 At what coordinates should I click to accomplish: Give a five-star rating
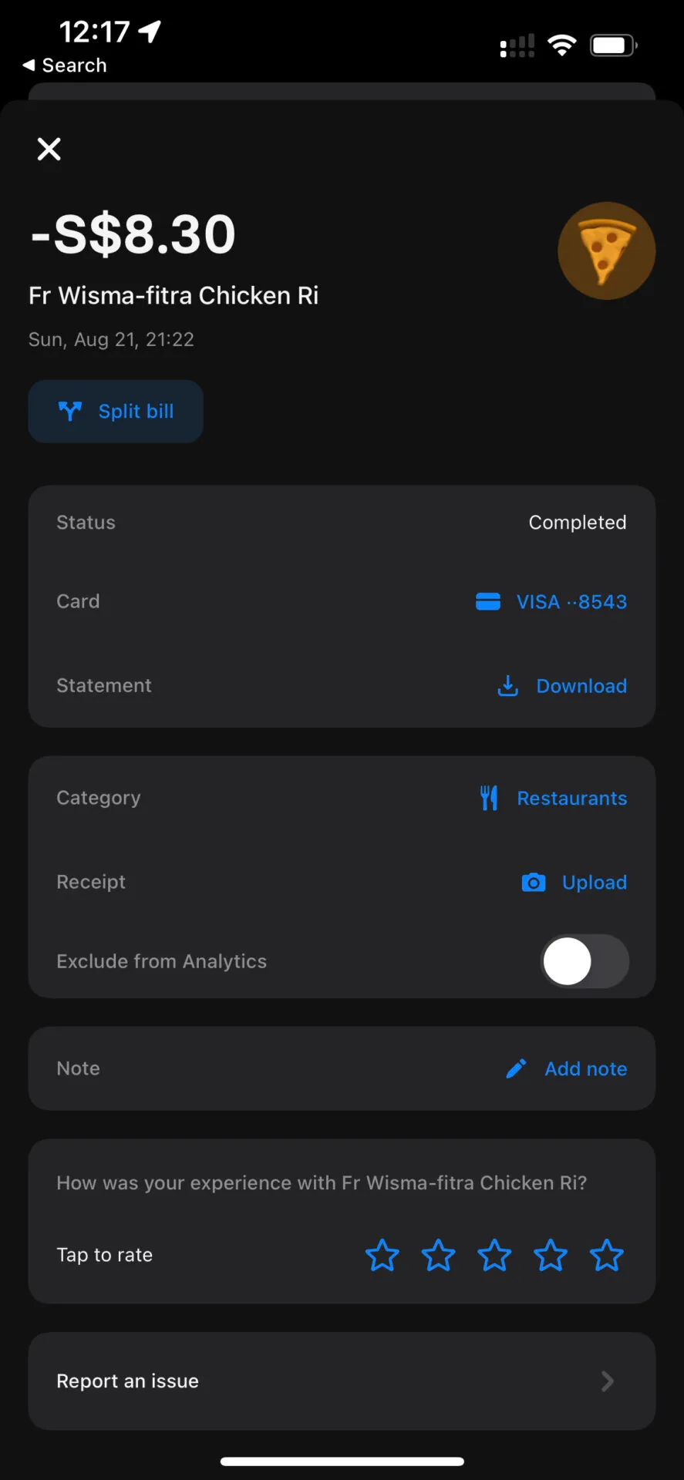[x=607, y=1255]
